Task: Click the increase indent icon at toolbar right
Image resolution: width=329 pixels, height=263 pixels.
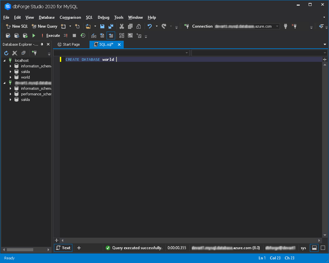Action: pyautogui.click(x=321, y=26)
